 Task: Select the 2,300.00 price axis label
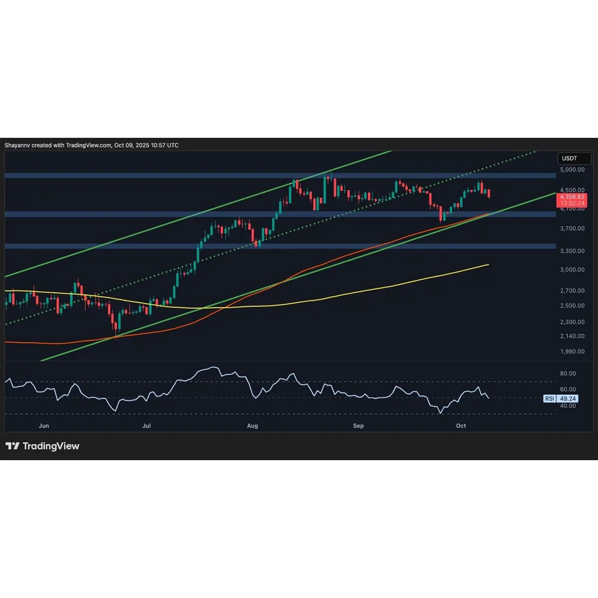click(x=572, y=322)
